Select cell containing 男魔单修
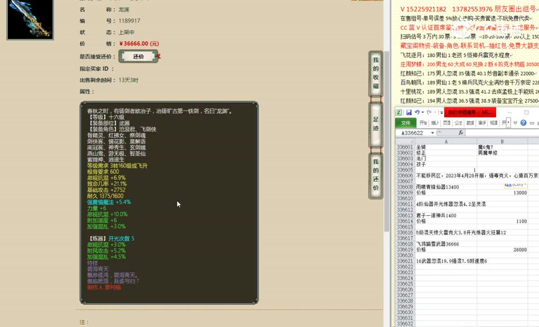539x327 pixels. pyautogui.click(x=502, y=153)
